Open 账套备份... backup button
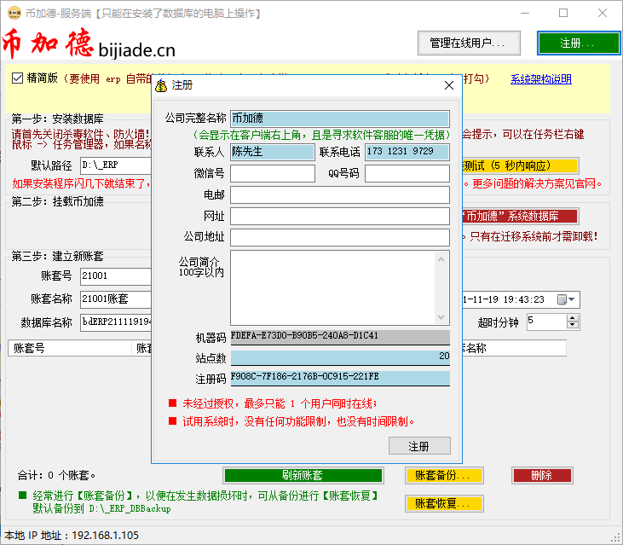The height and width of the screenshot is (545, 623). tap(443, 475)
